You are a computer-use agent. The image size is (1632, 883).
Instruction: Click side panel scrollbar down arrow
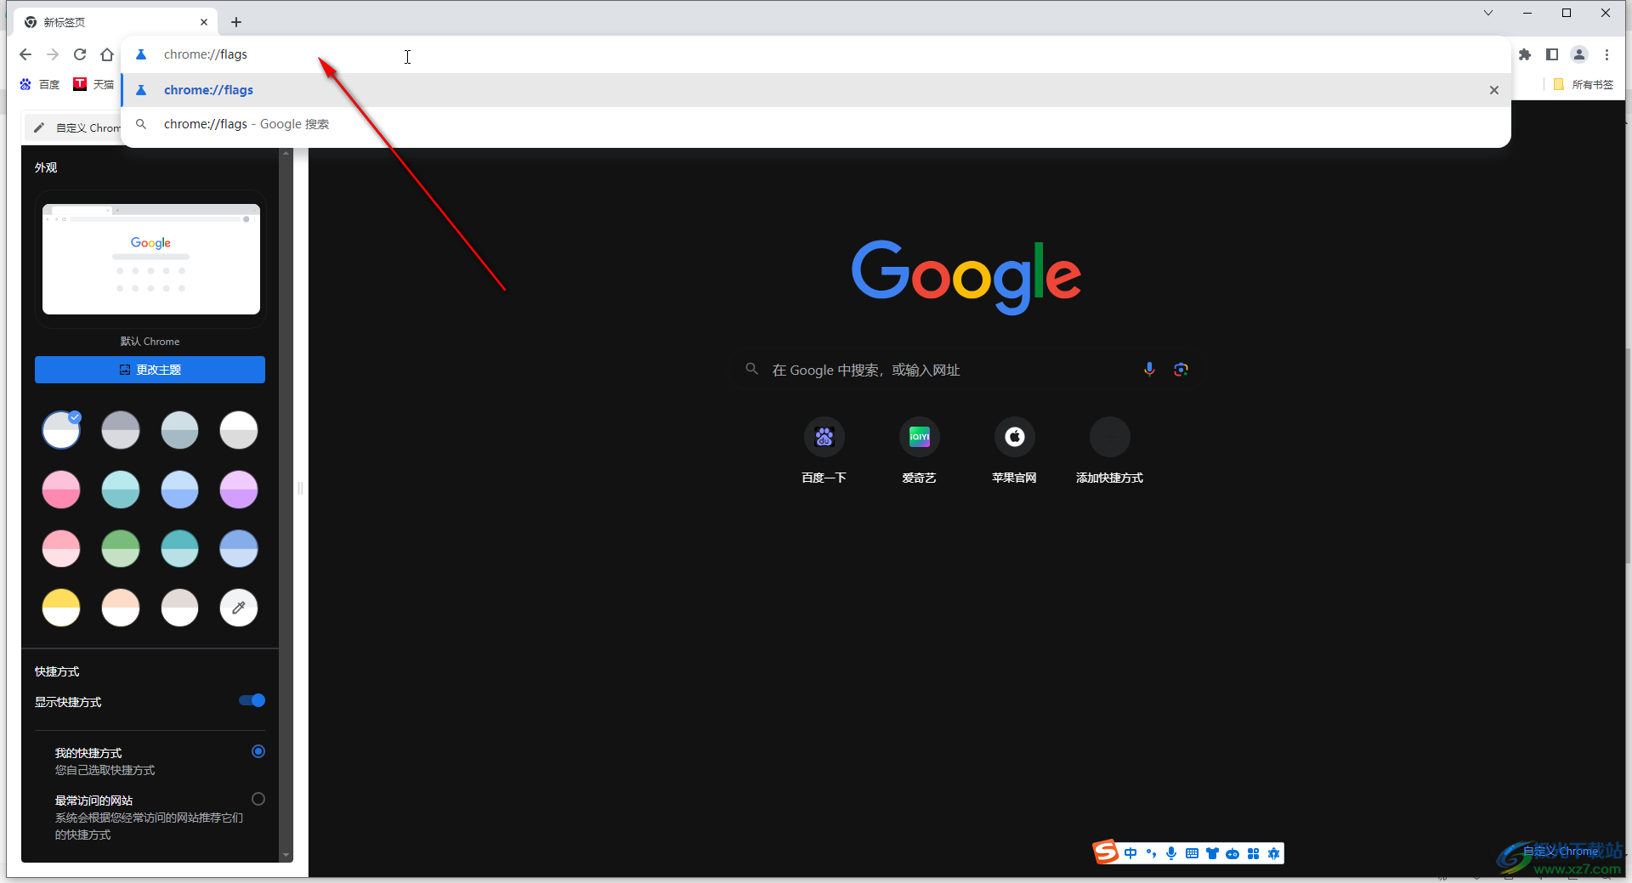coord(286,855)
